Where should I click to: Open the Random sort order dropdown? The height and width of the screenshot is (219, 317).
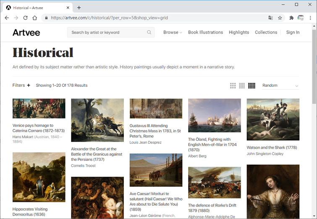tap(280, 85)
